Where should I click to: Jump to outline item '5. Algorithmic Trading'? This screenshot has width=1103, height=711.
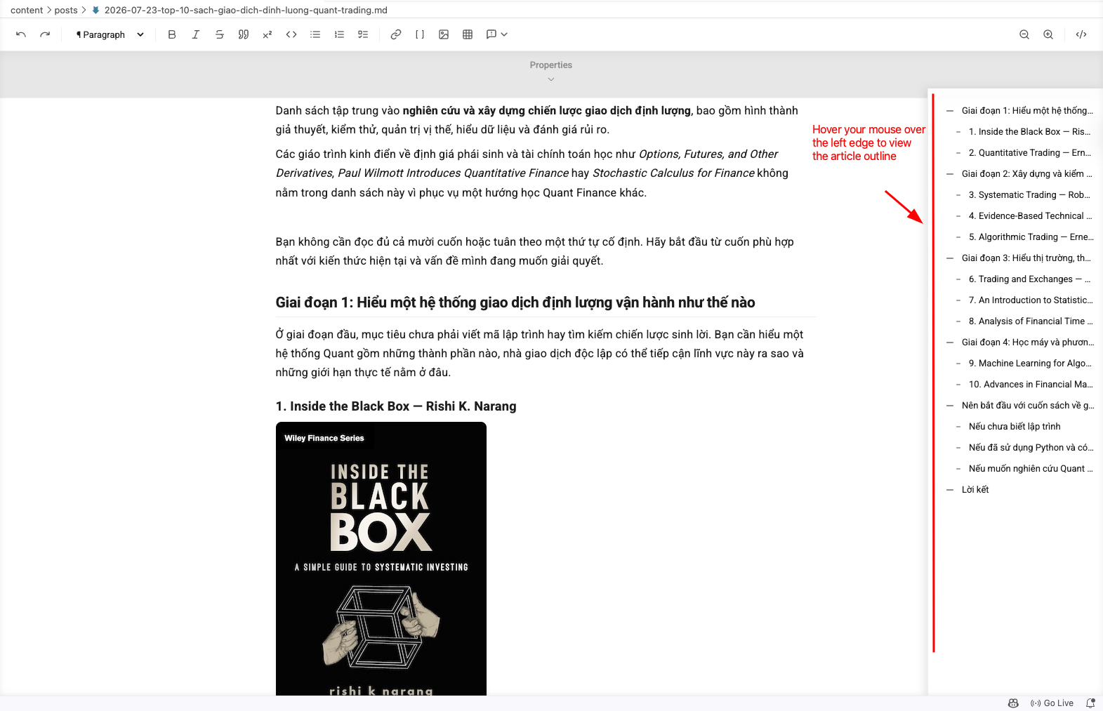tap(1031, 237)
